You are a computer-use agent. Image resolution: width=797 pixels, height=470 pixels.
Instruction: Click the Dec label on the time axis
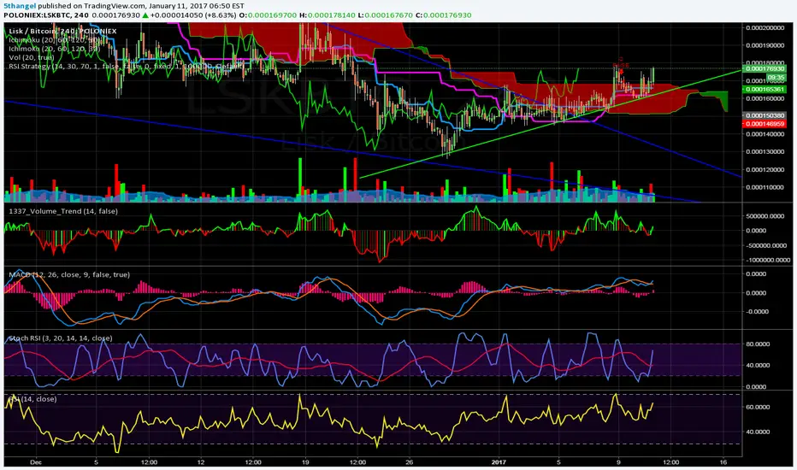click(36, 462)
